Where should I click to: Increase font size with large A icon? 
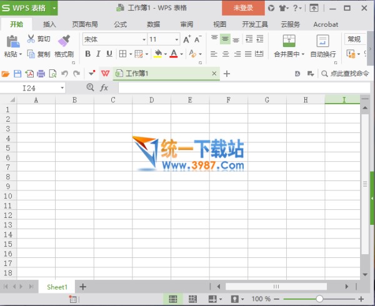point(187,39)
